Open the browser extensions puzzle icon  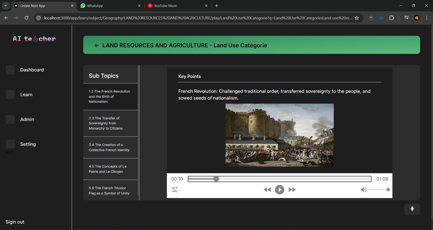pos(391,18)
